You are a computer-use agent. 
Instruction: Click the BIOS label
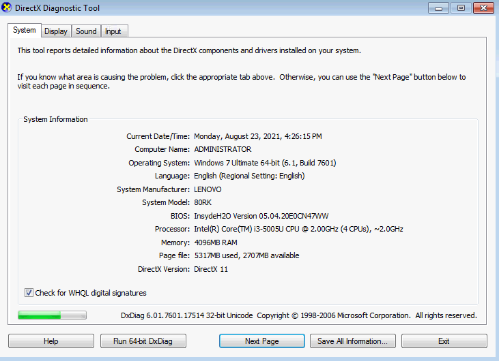pyautogui.click(x=180, y=216)
